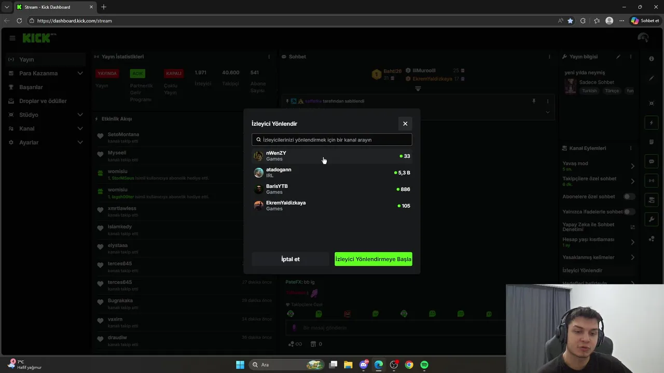Image resolution: width=664 pixels, height=373 pixels.
Task: Reload the page in the browser
Action: (x=19, y=21)
